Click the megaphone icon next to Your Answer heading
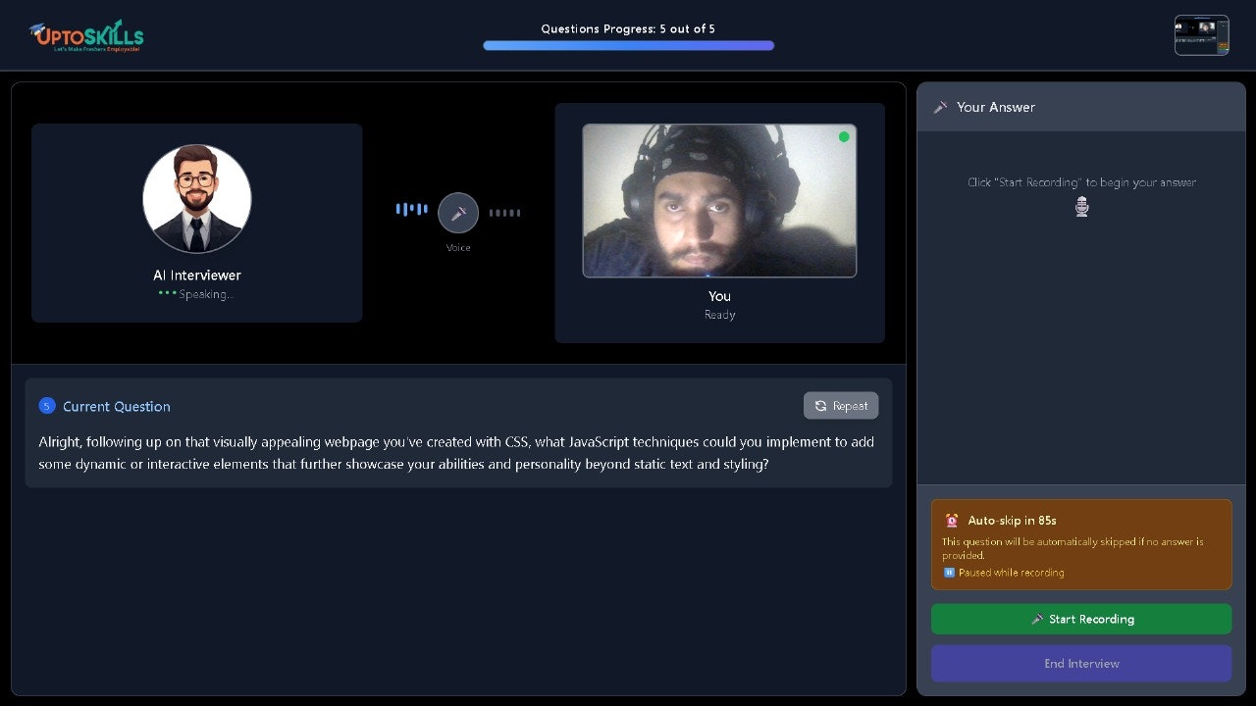 click(x=940, y=107)
